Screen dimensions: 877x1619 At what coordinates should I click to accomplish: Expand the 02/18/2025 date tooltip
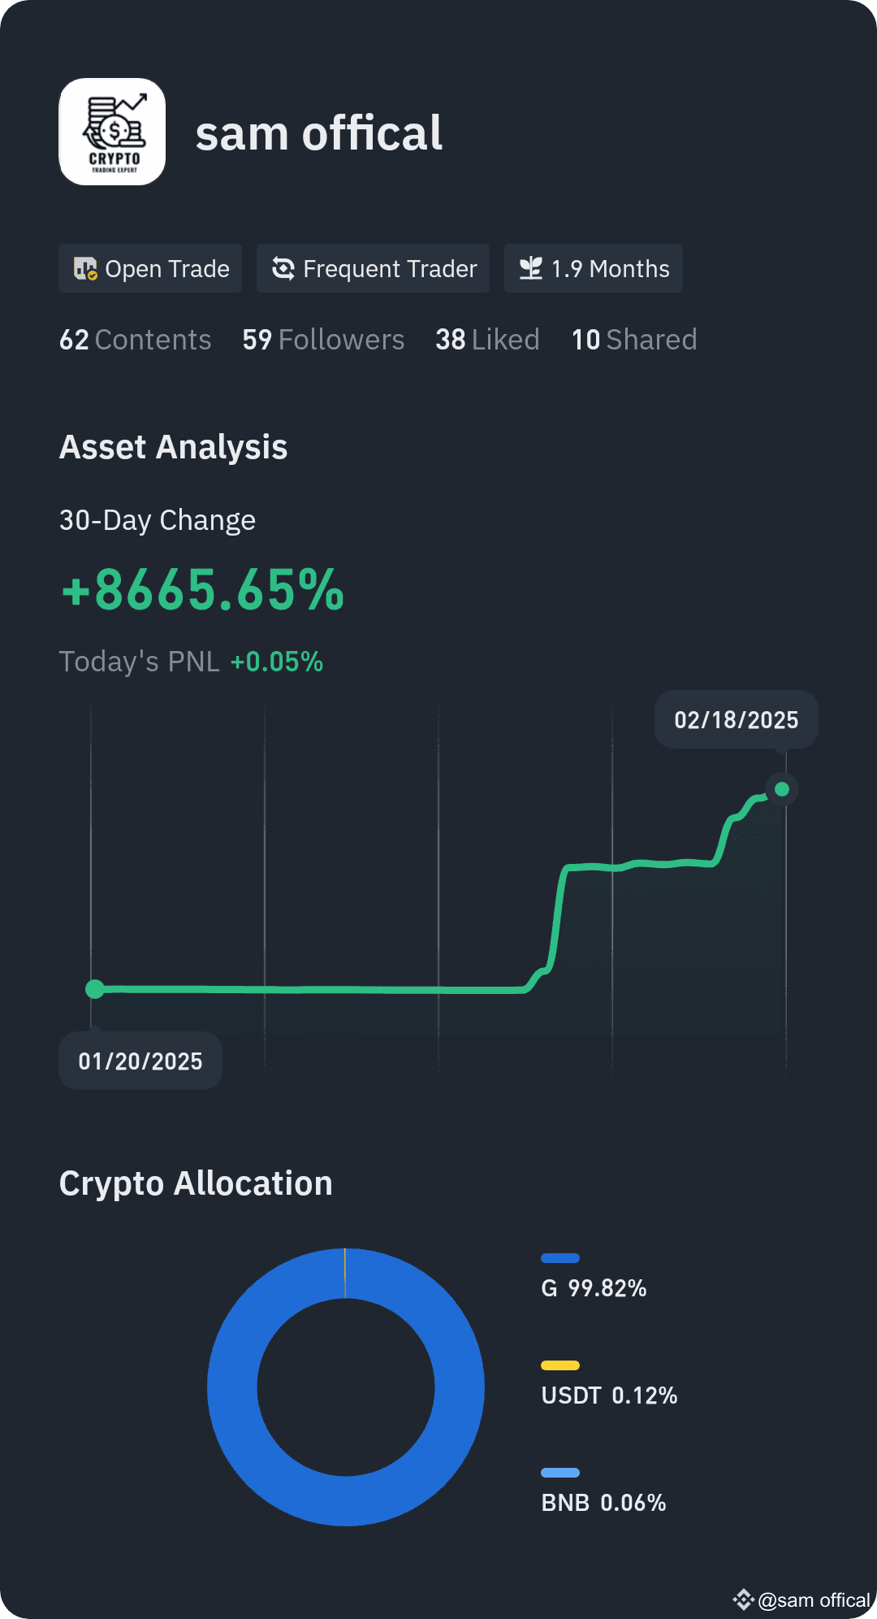point(736,718)
